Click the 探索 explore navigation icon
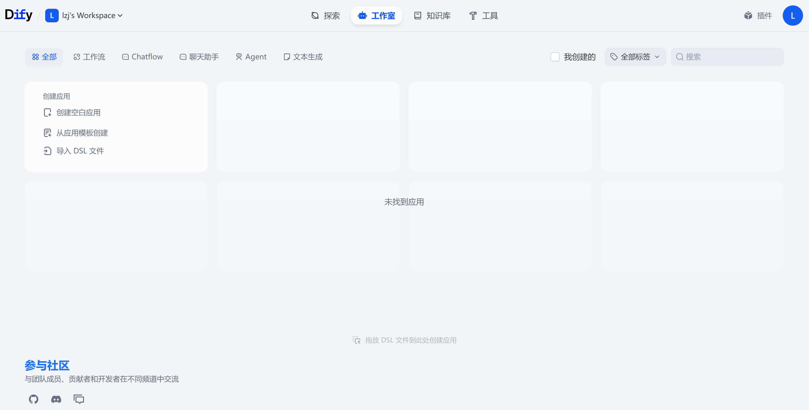 pos(315,15)
